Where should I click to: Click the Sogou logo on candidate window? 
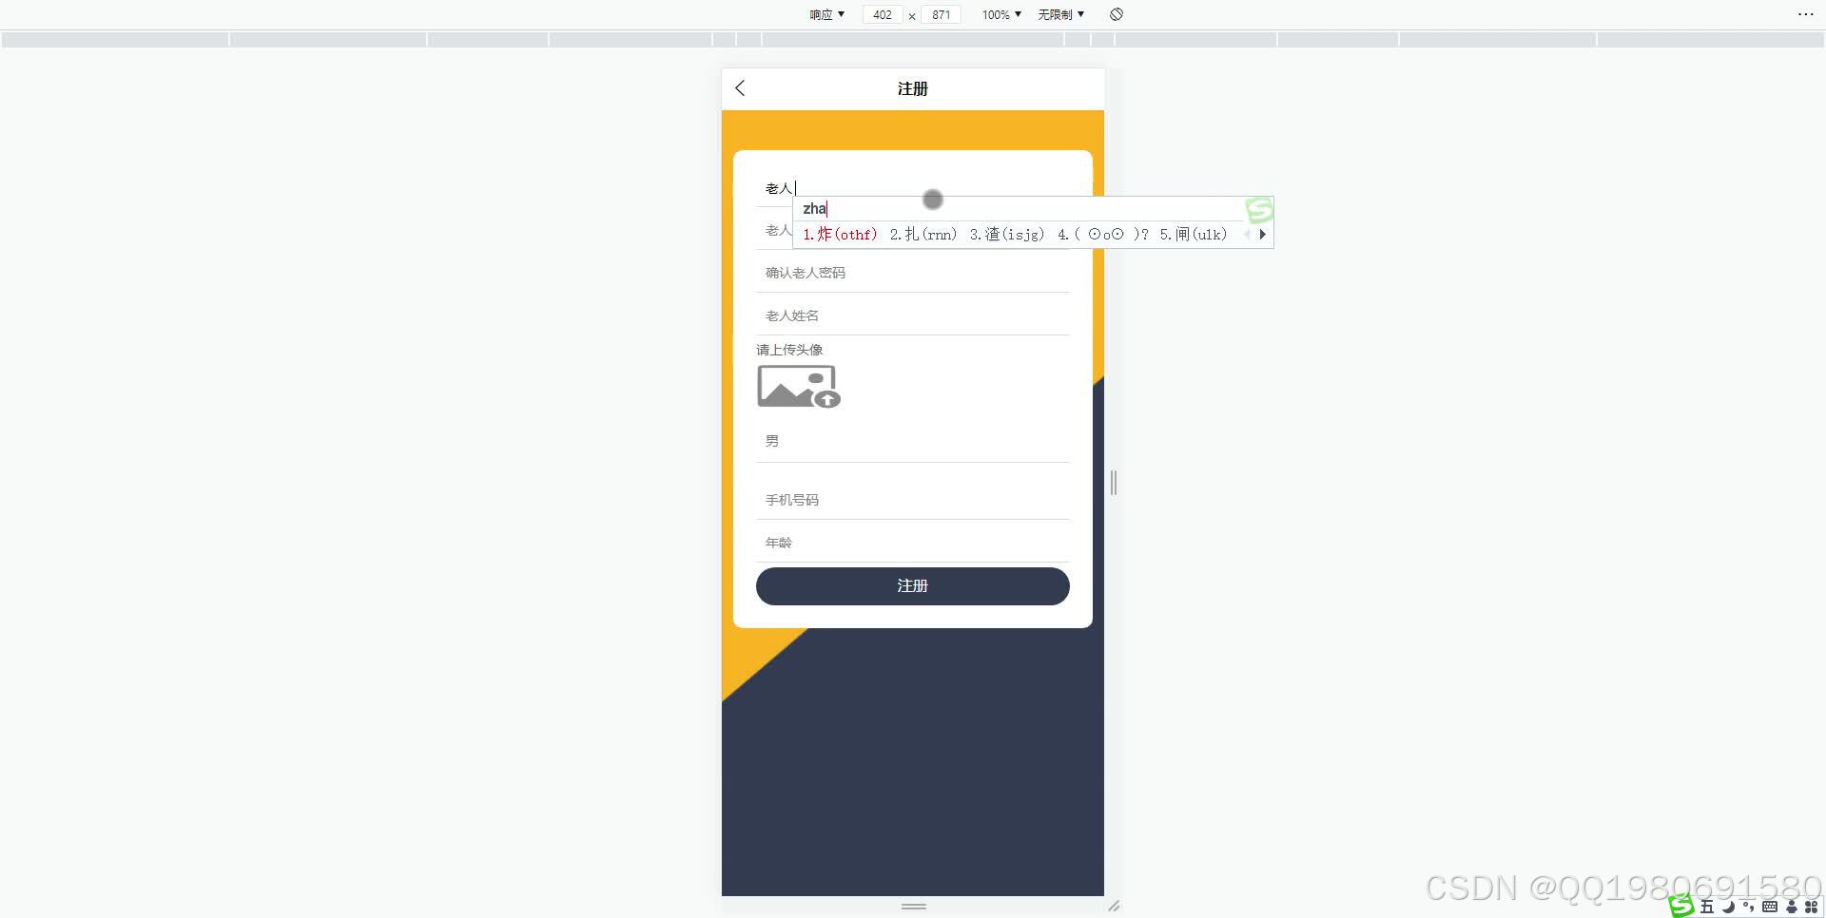[x=1259, y=210]
